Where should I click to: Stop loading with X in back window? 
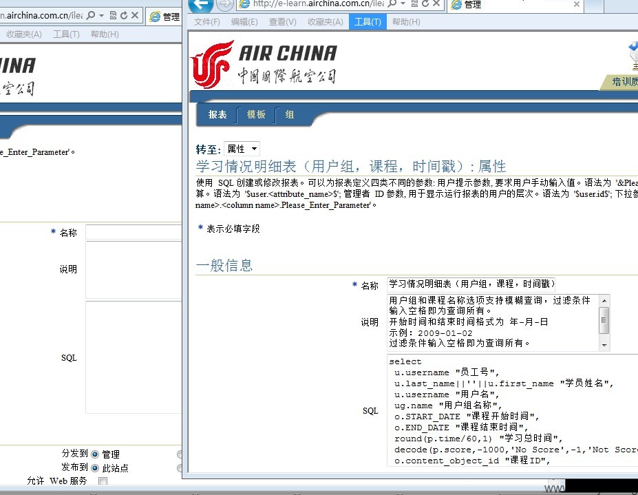135,15
